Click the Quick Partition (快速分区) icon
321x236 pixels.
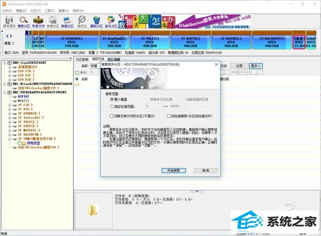[x=53, y=22]
